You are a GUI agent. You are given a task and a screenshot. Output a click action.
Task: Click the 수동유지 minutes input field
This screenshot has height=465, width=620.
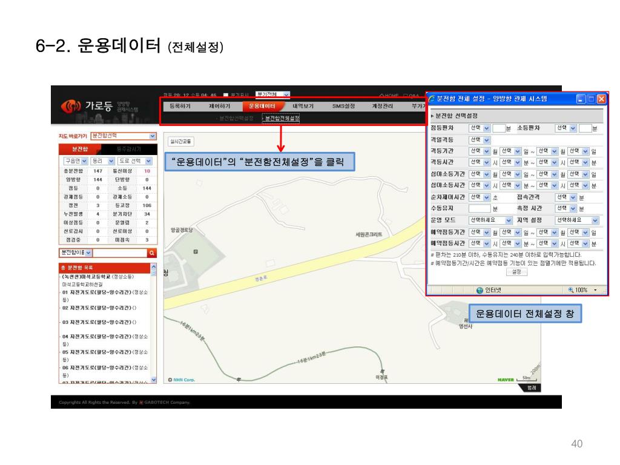(480, 208)
